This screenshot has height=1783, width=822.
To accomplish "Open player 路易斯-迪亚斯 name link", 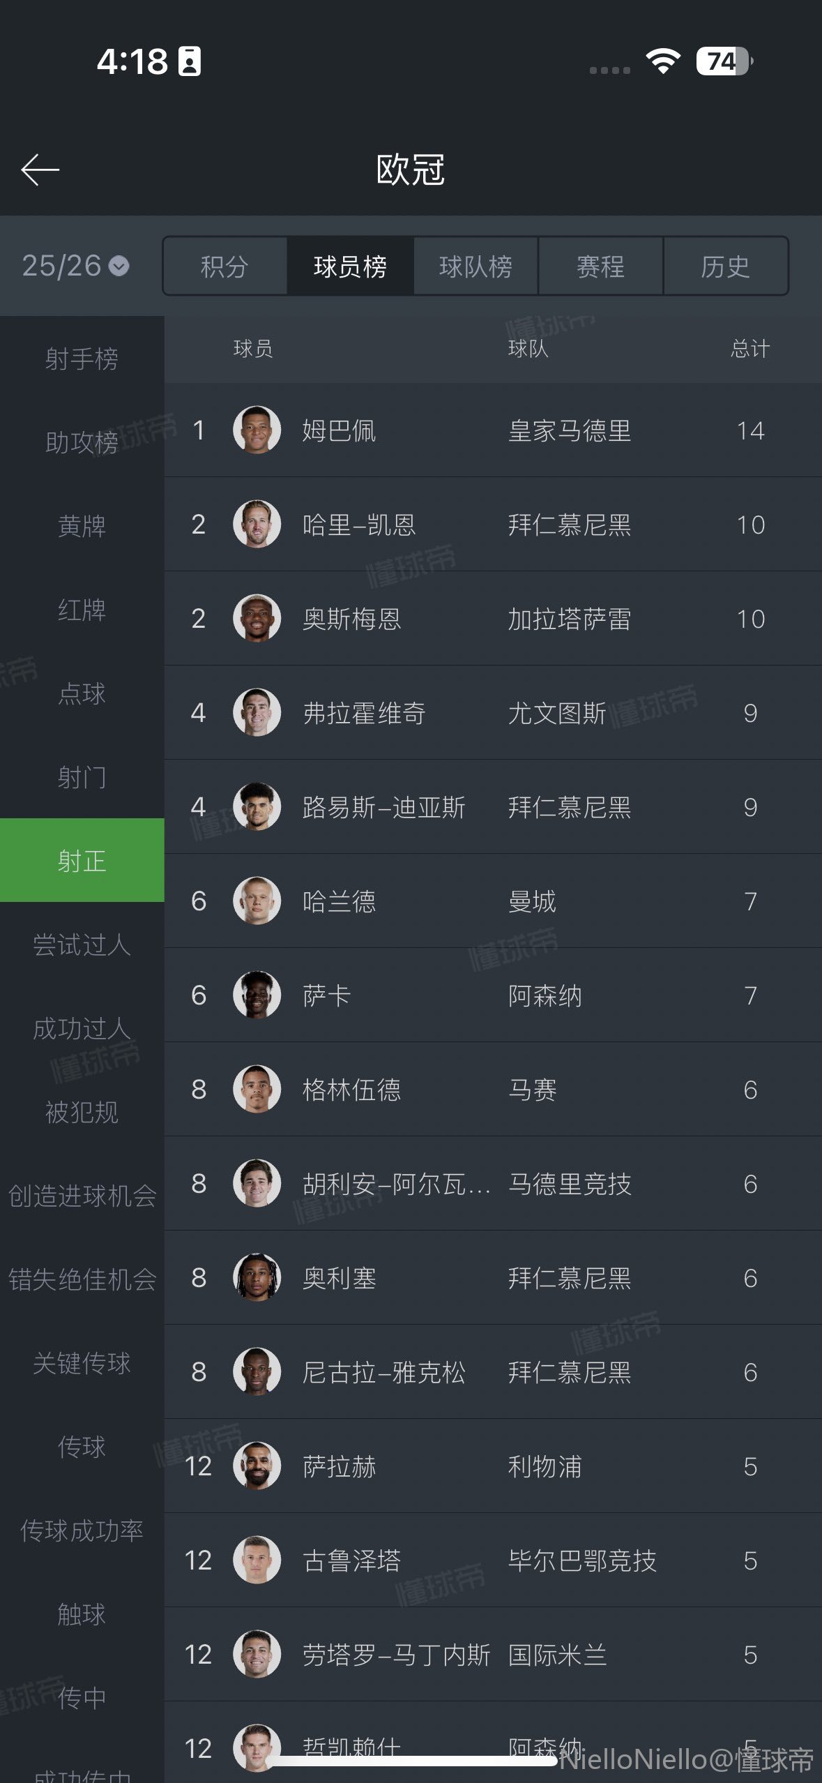I will [383, 808].
